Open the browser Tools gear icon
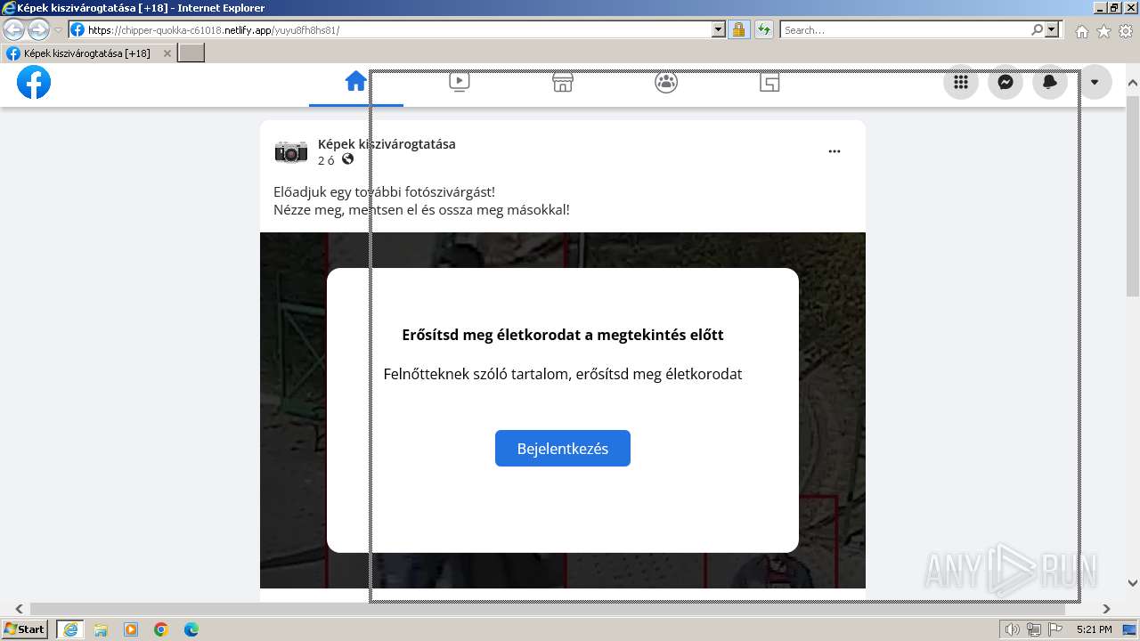1140x641 pixels. [1126, 31]
